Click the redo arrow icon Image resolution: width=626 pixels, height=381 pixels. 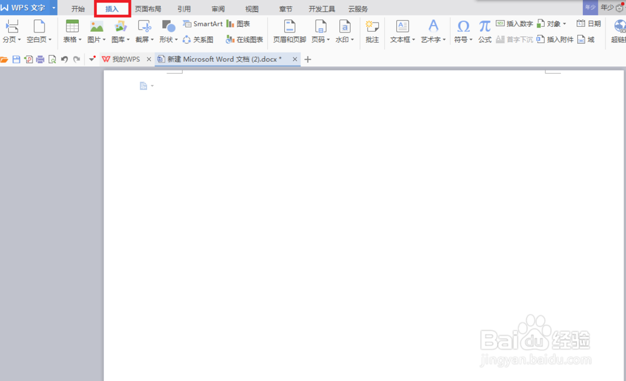point(76,59)
